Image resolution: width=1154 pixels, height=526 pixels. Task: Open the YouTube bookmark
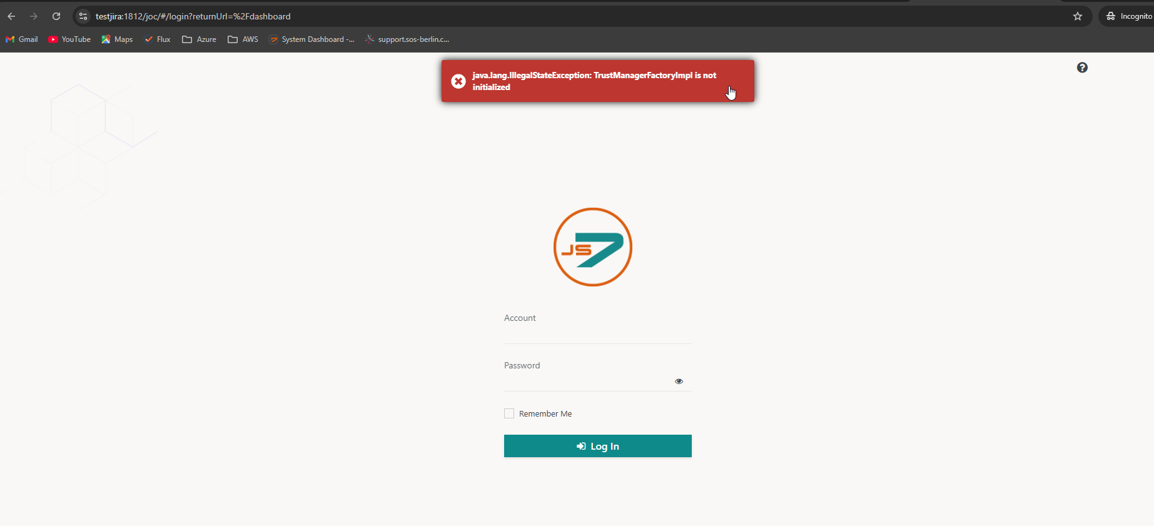(x=69, y=39)
